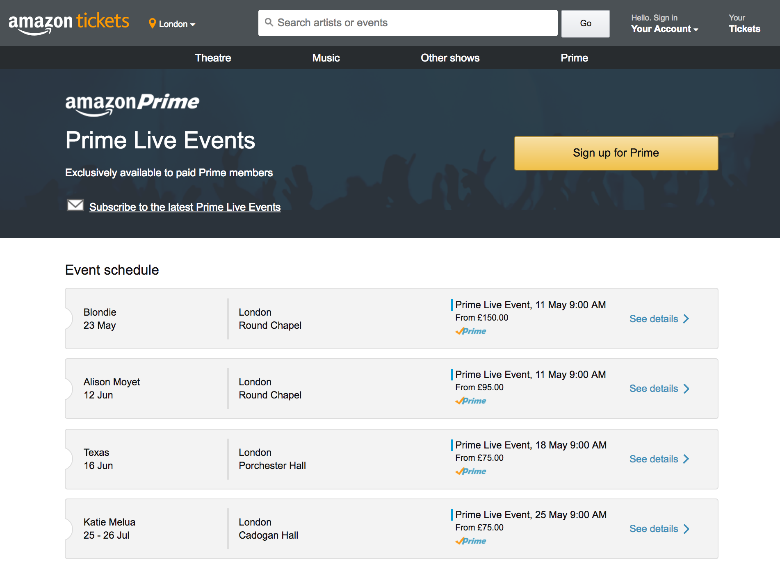780x569 pixels.
Task: Click From £150.00 price text
Action: click(x=481, y=318)
